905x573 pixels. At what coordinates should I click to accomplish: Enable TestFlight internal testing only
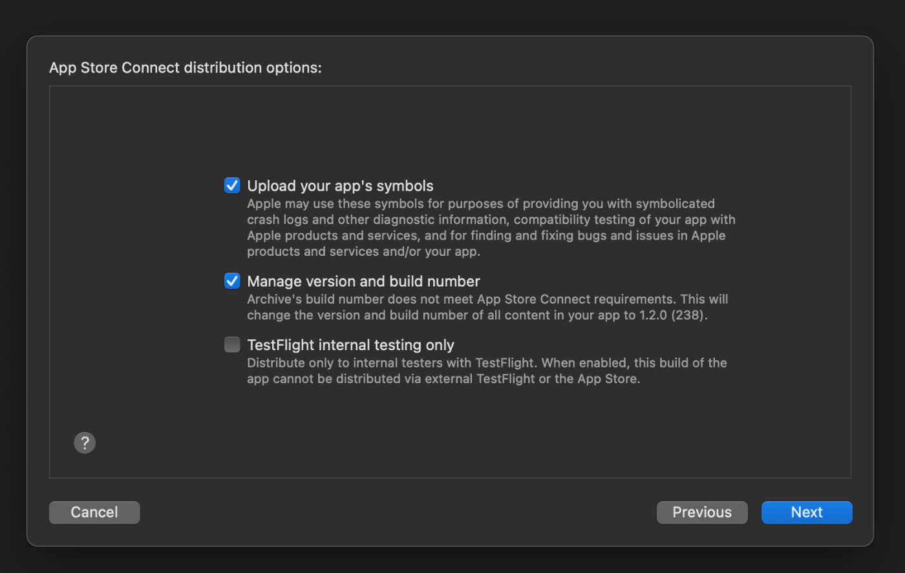[x=232, y=345]
